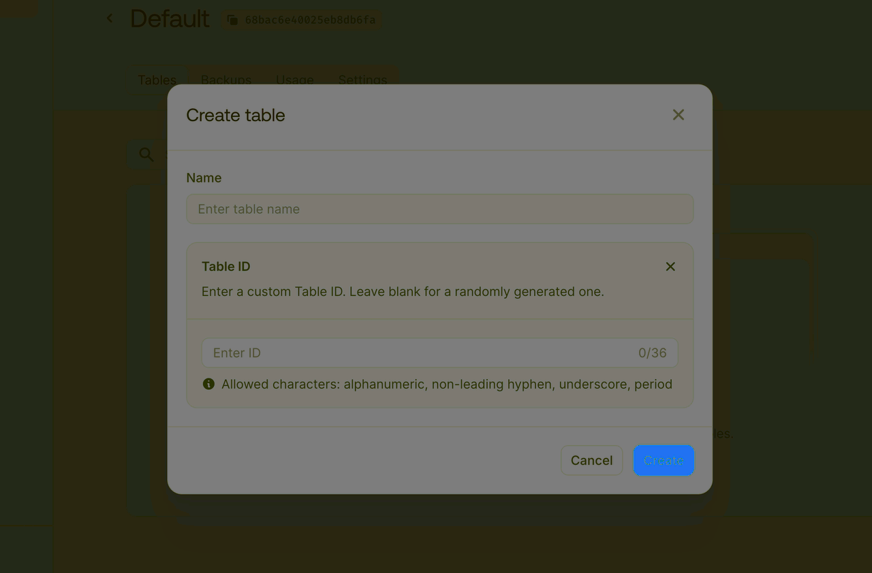
Task: Close the Create table dialog
Action: [x=678, y=114]
